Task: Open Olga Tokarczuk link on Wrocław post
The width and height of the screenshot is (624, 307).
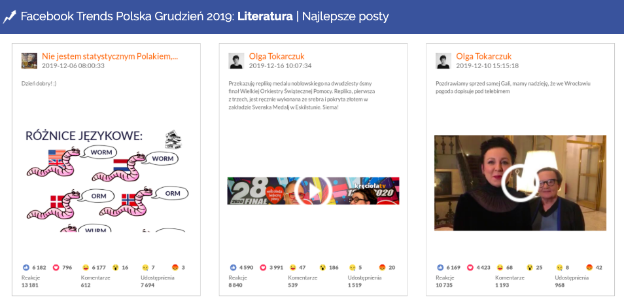Action: [483, 56]
